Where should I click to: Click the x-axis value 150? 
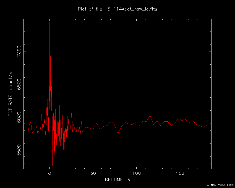coord(180,173)
